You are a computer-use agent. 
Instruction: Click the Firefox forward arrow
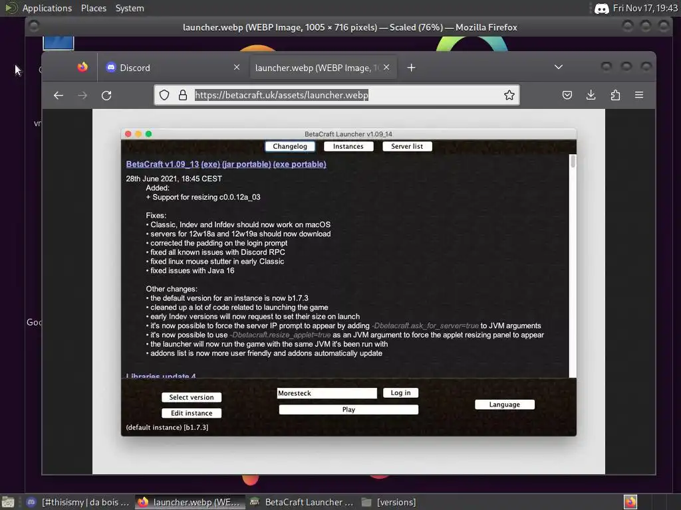coord(82,96)
